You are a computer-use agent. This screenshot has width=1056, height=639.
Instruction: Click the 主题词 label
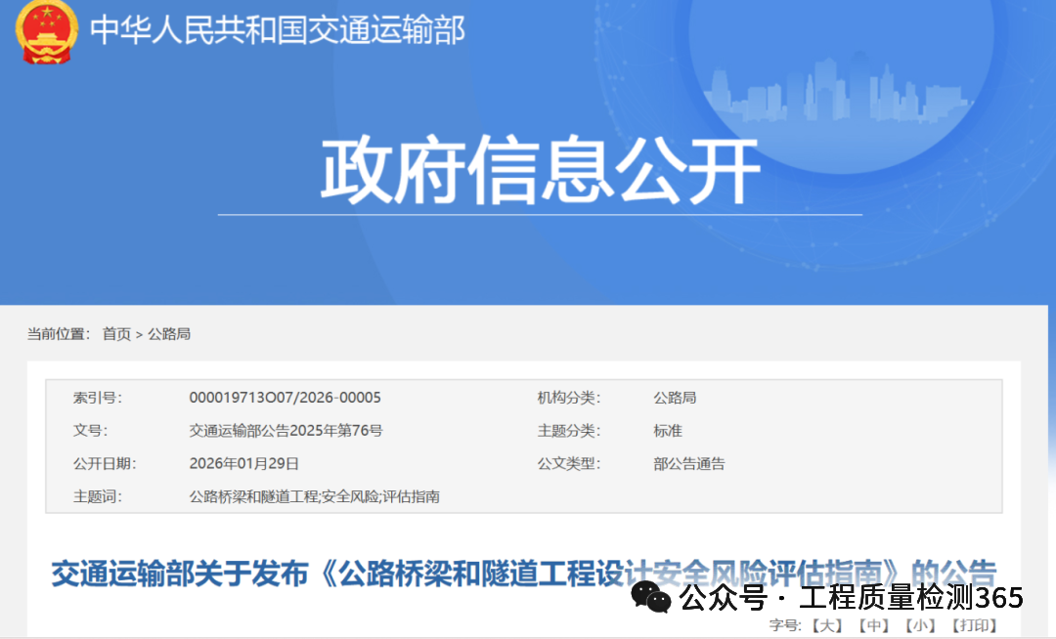click(x=98, y=496)
